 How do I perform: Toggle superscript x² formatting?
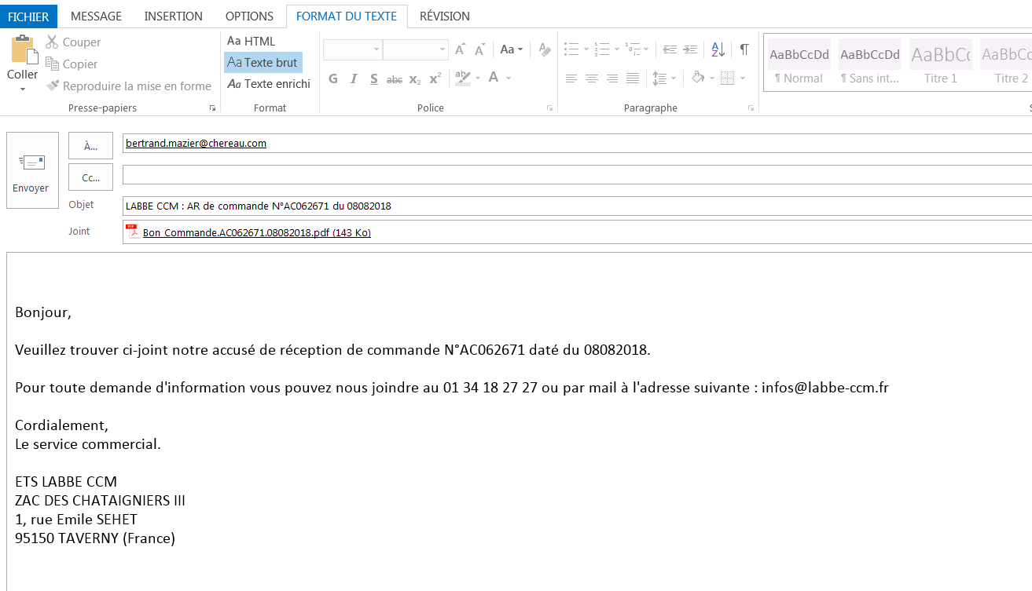(435, 78)
